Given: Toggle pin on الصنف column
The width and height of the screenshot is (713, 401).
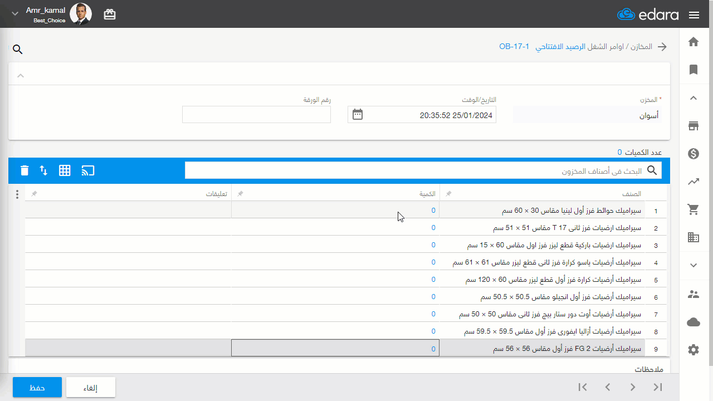Looking at the screenshot, I should (x=449, y=194).
